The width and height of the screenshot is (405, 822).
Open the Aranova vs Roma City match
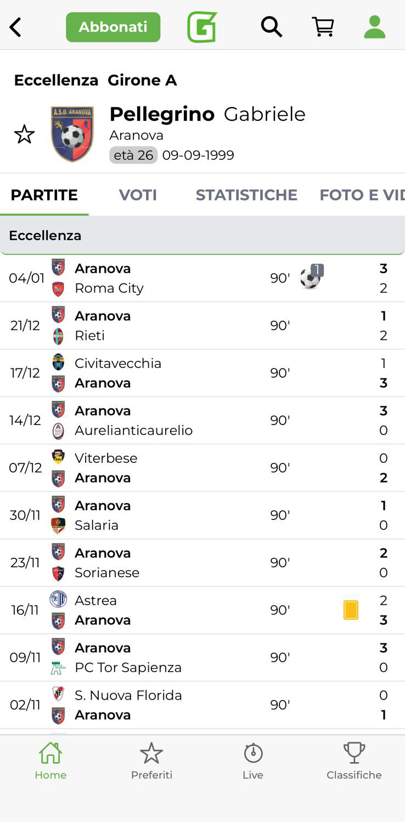pyautogui.click(x=165, y=278)
